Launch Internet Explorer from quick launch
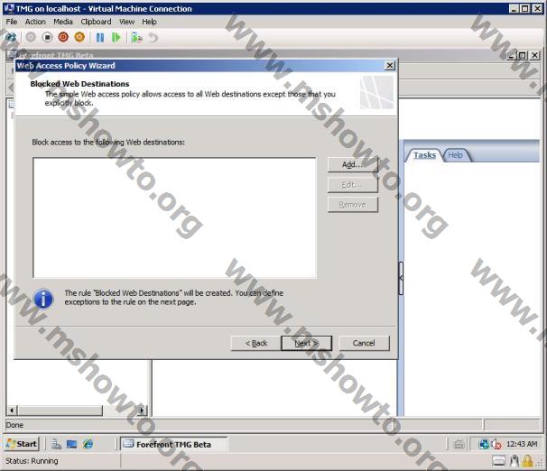The width and height of the screenshot is (547, 471). point(88,444)
